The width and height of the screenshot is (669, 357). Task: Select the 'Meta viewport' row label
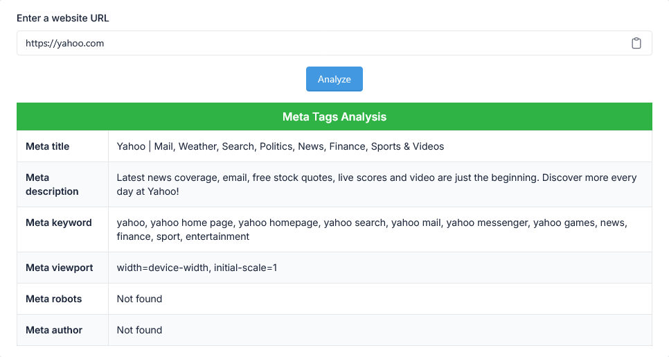point(60,268)
